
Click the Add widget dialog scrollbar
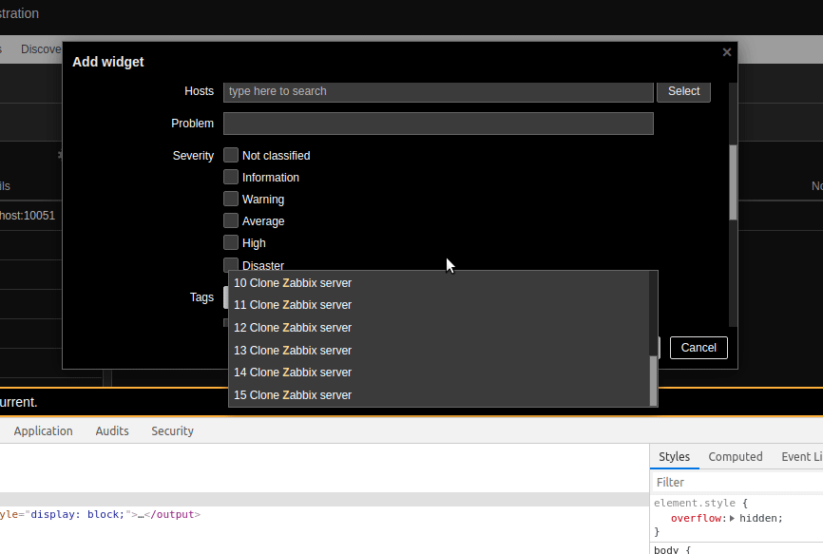pos(733,182)
